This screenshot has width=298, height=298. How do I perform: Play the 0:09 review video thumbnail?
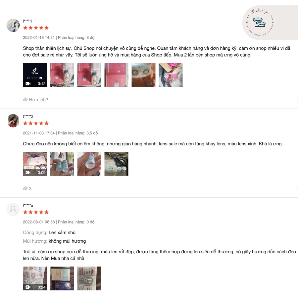click(x=35, y=164)
